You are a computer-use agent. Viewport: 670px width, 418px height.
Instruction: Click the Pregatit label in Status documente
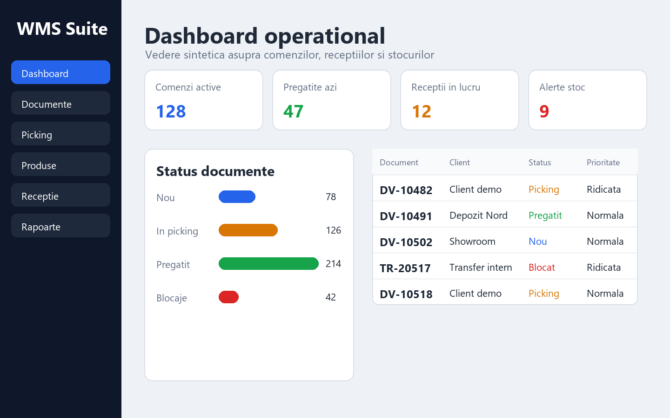point(173,265)
